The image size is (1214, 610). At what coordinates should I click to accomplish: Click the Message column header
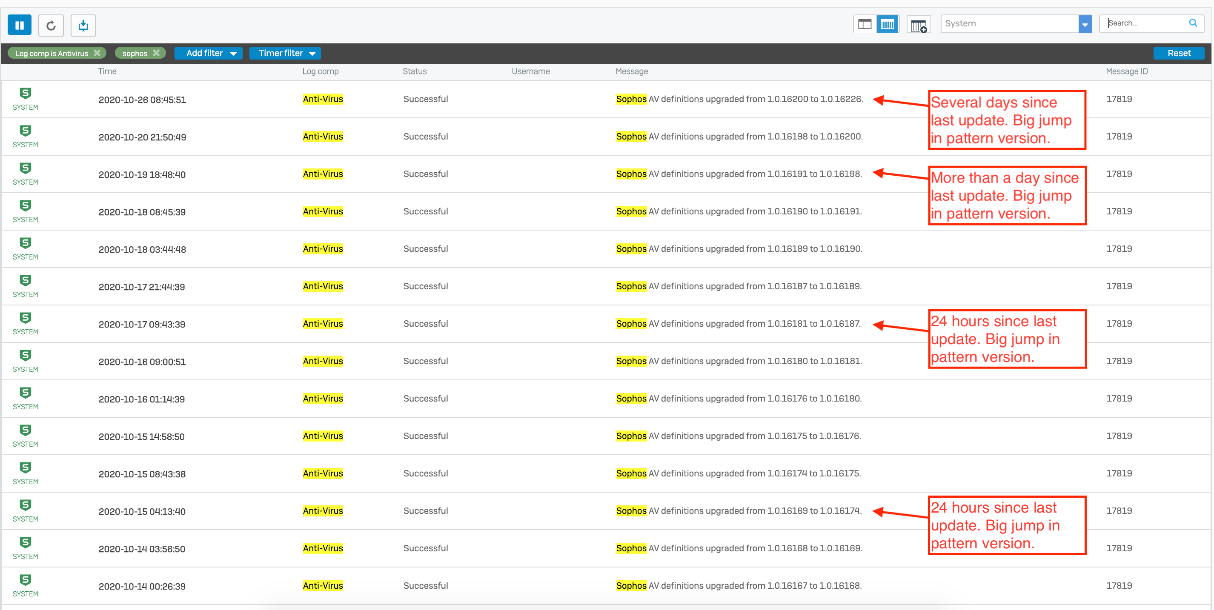632,71
